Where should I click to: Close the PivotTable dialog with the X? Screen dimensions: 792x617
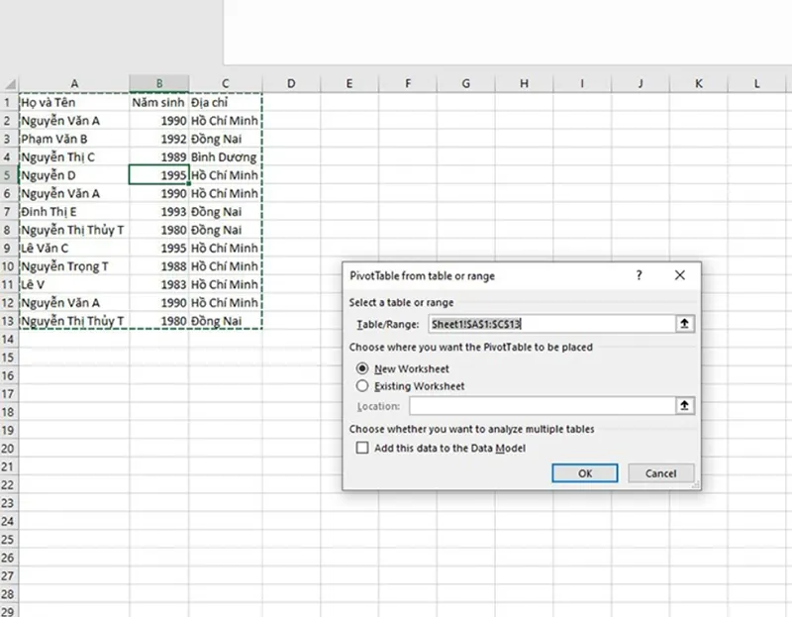(x=680, y=275)
